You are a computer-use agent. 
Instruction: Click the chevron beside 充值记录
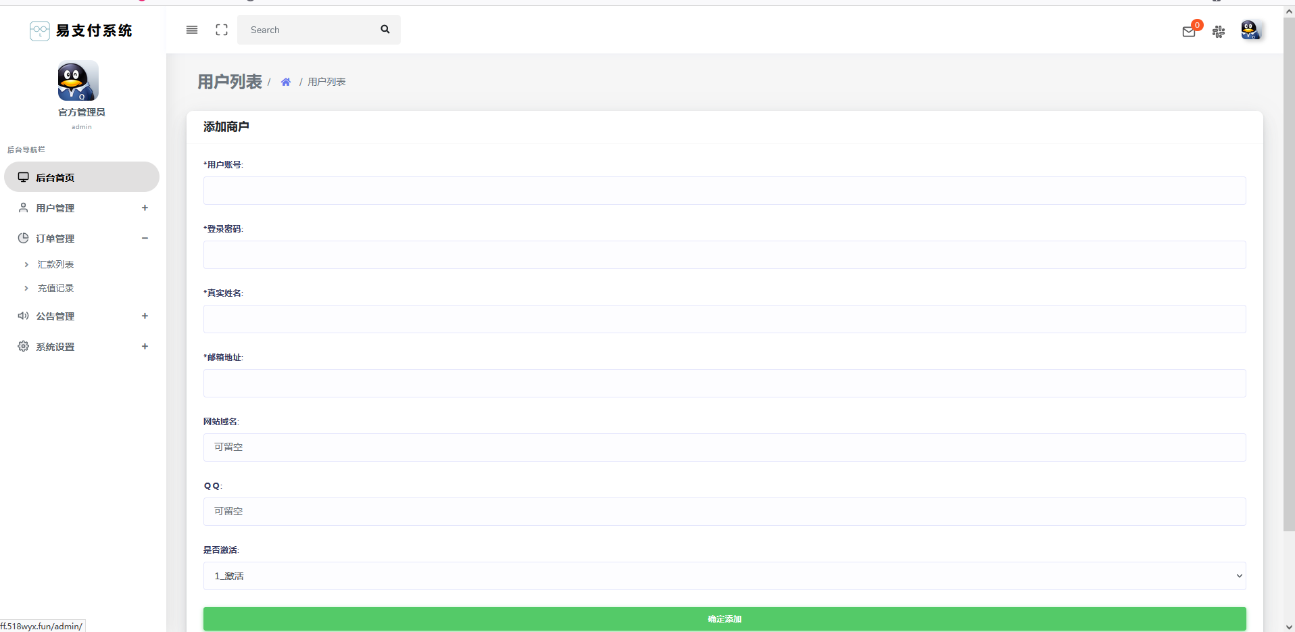[x=26, y=288]
